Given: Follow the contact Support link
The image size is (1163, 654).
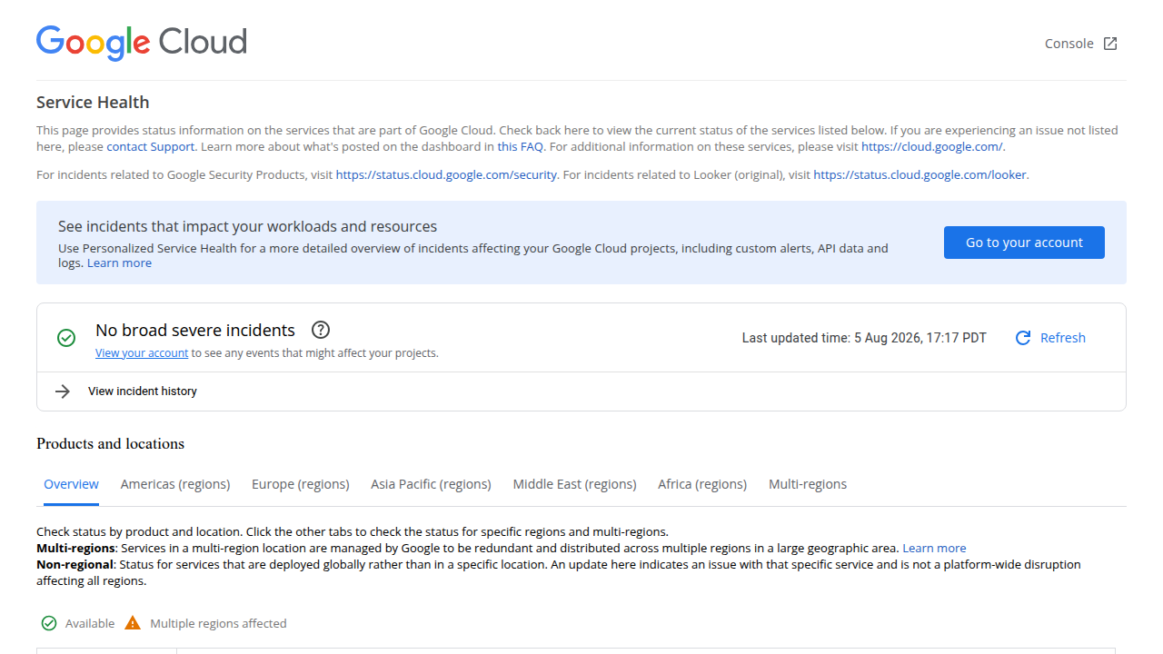Looking at the screenshot, I should (151, 146).
